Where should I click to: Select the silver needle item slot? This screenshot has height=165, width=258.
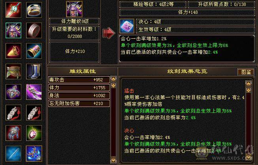point(13,154)
